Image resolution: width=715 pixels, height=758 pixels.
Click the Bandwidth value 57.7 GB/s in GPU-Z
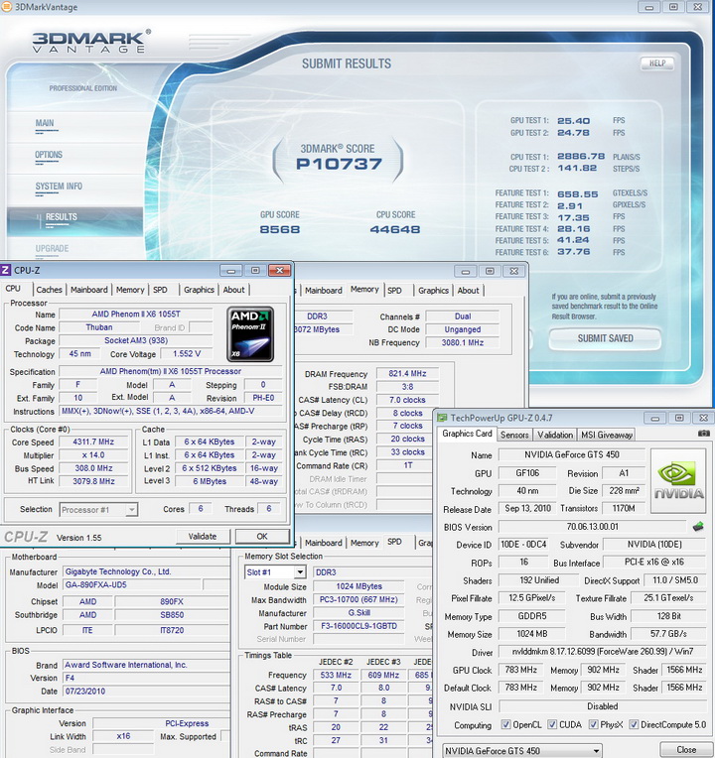[668, 634]
